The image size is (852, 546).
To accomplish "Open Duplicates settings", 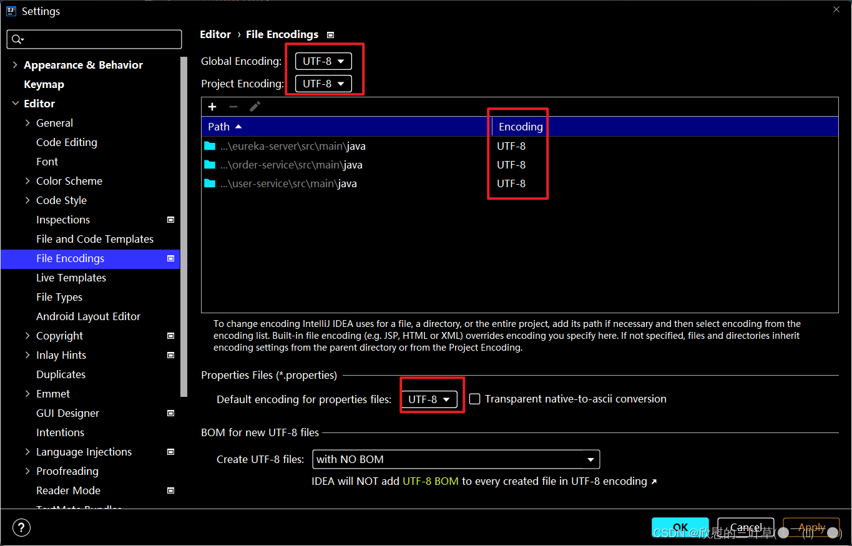I will point(61,374).
